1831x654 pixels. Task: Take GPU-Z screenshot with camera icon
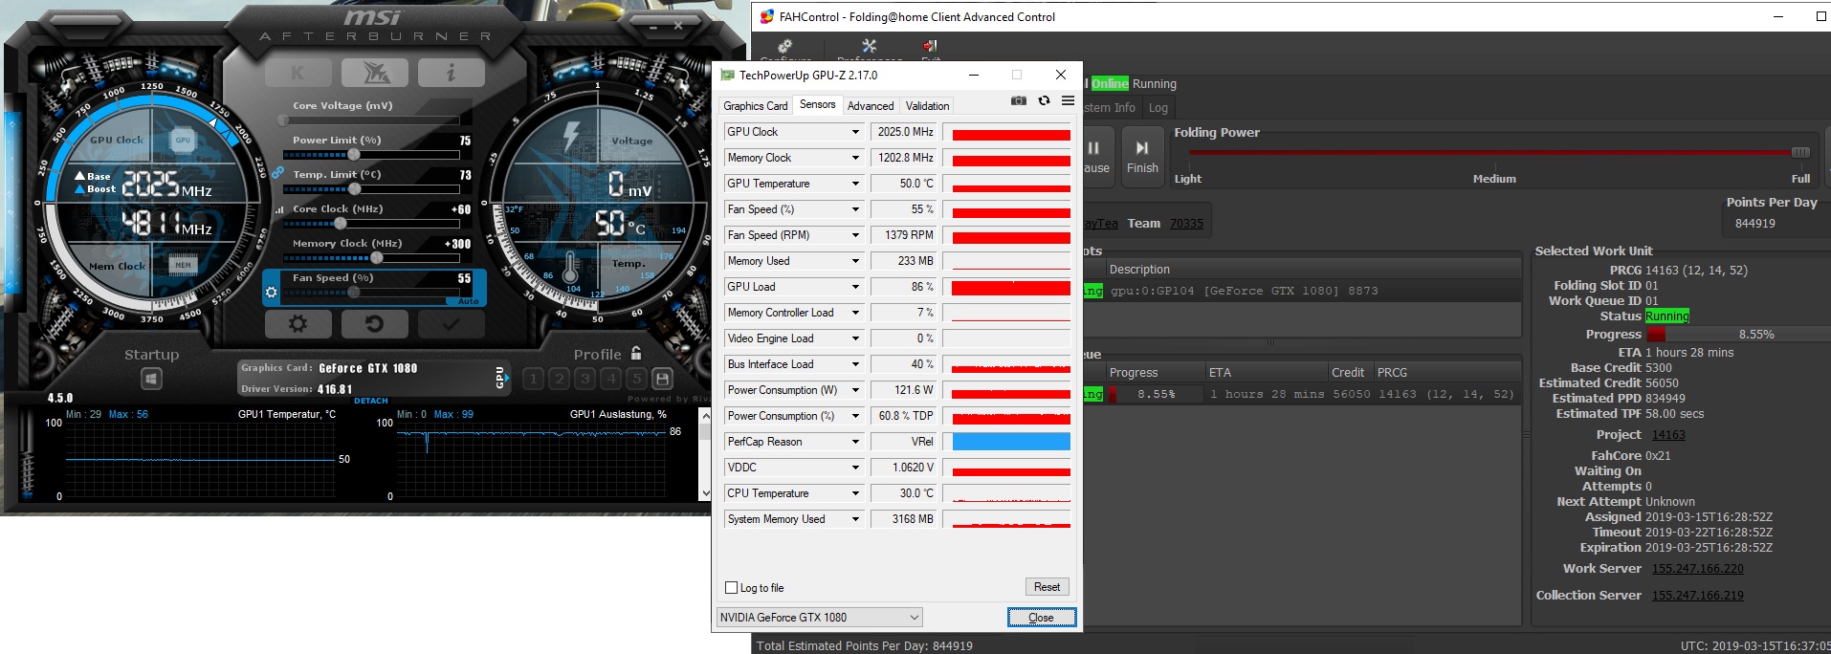pyautogui.click(x=1019, y=100)
